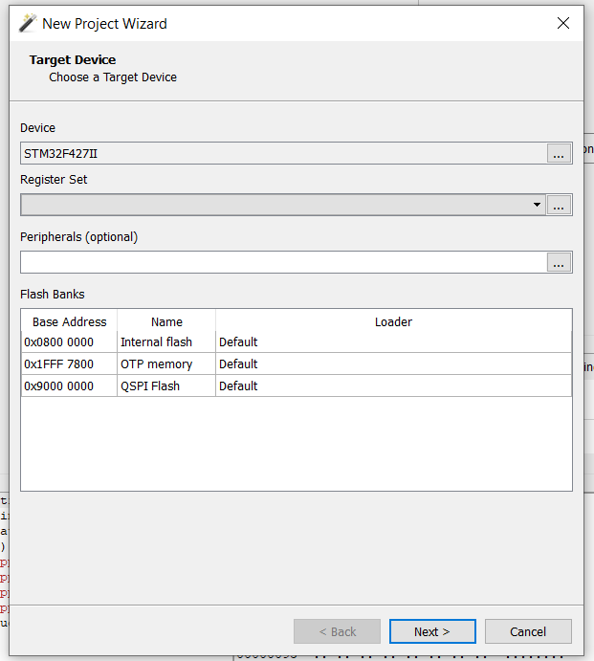Click Default loader for QSPI Flash
The image size is (594, 661).
(x=393, y=386)
